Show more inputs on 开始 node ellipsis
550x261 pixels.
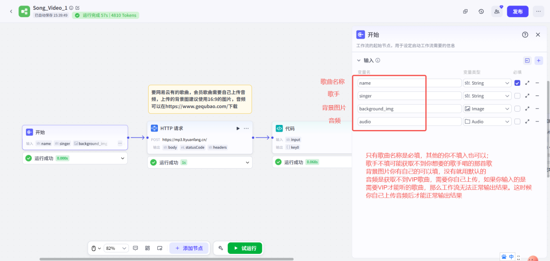point(120,143)
